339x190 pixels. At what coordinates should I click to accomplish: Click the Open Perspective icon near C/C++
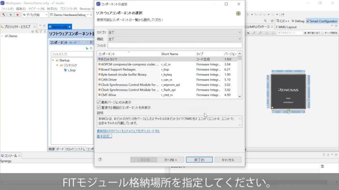tap(272, 21)
